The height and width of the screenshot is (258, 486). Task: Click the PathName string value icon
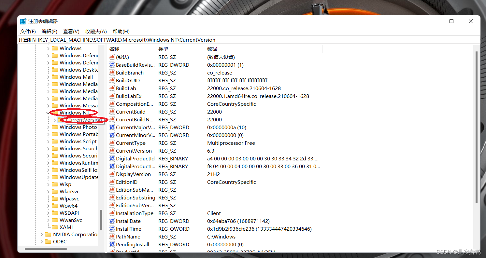pos(112,237)
